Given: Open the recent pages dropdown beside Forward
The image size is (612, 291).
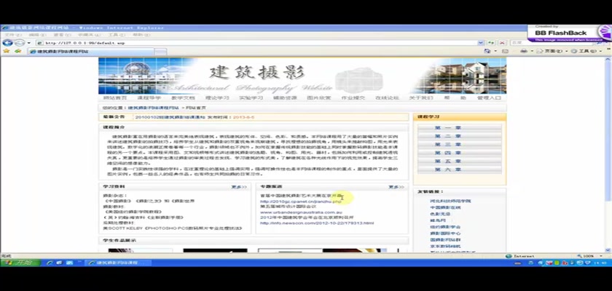Looking at the screenshot, I should 28,43.
